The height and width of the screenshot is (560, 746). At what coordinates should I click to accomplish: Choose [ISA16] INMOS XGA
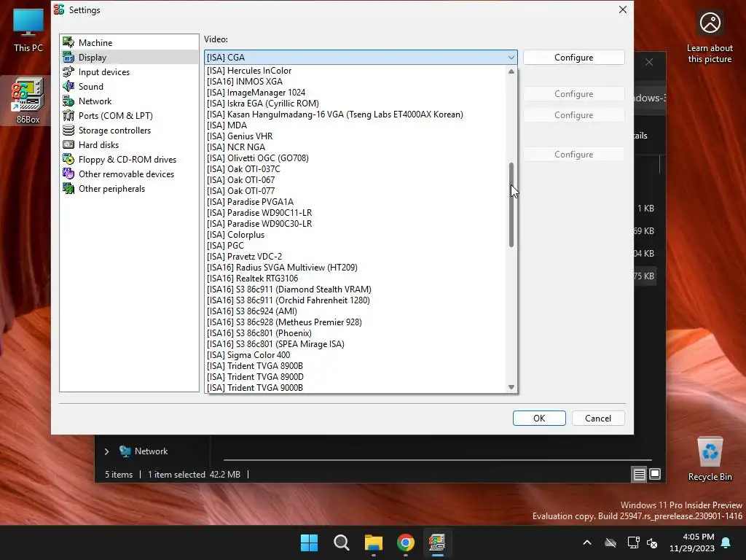[356, 82]
